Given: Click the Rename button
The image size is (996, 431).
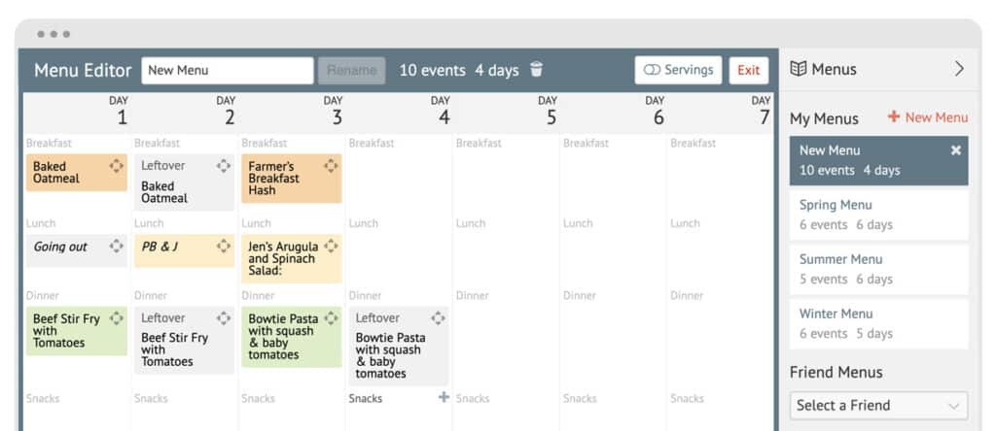Looking at the screenshot, I should 351,70.
